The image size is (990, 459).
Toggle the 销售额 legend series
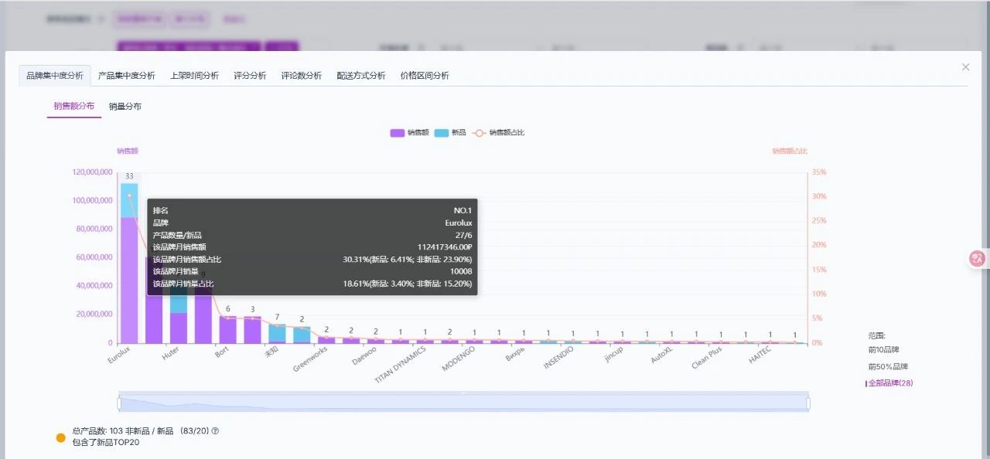410,133
